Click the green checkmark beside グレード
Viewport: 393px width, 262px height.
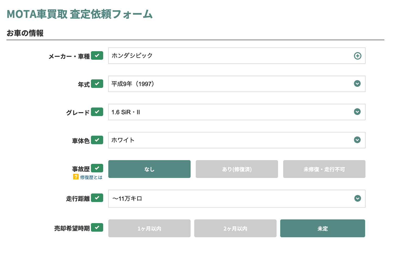(x=97, y=112)
